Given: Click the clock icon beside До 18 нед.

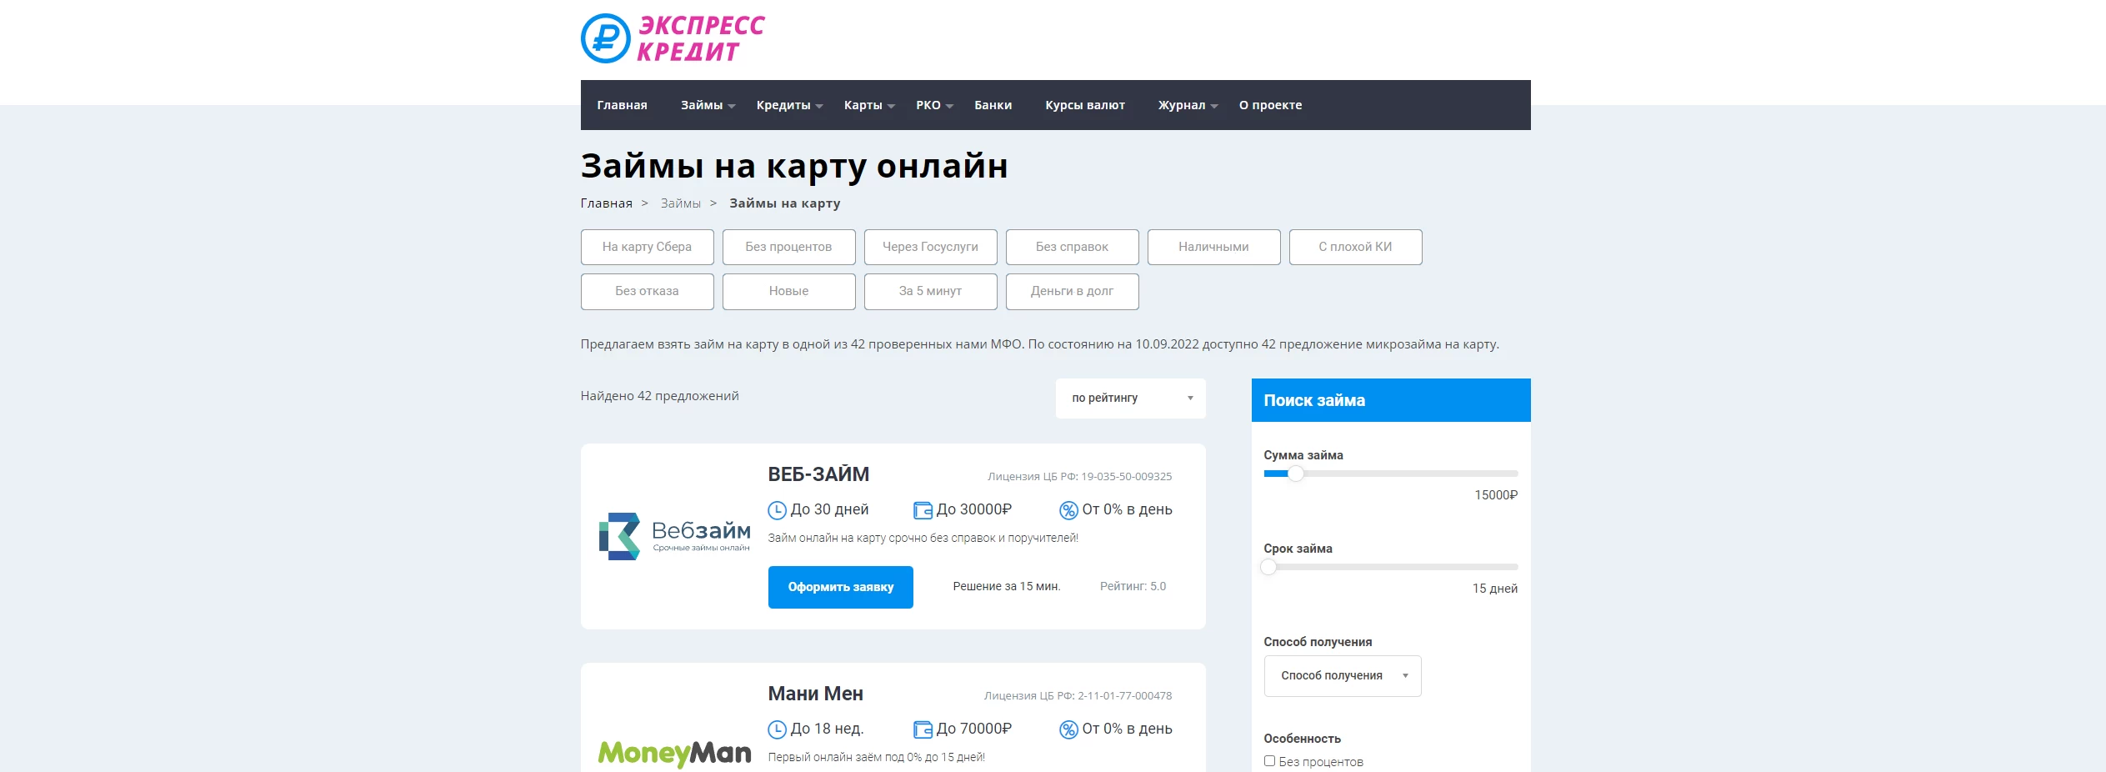Looking at the screenshot, I should click(x=777, y=729).
